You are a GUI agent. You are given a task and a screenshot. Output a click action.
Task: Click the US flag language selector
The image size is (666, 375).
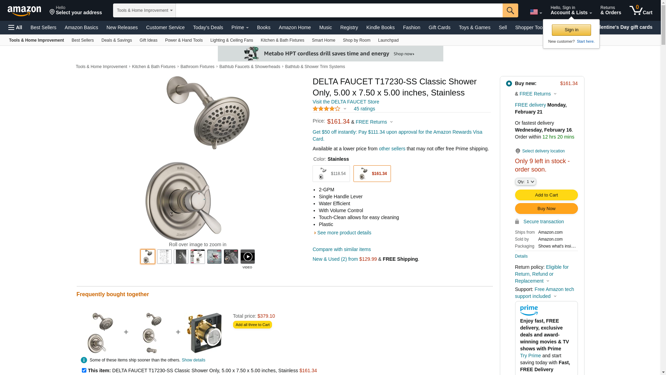pos(536,12)
